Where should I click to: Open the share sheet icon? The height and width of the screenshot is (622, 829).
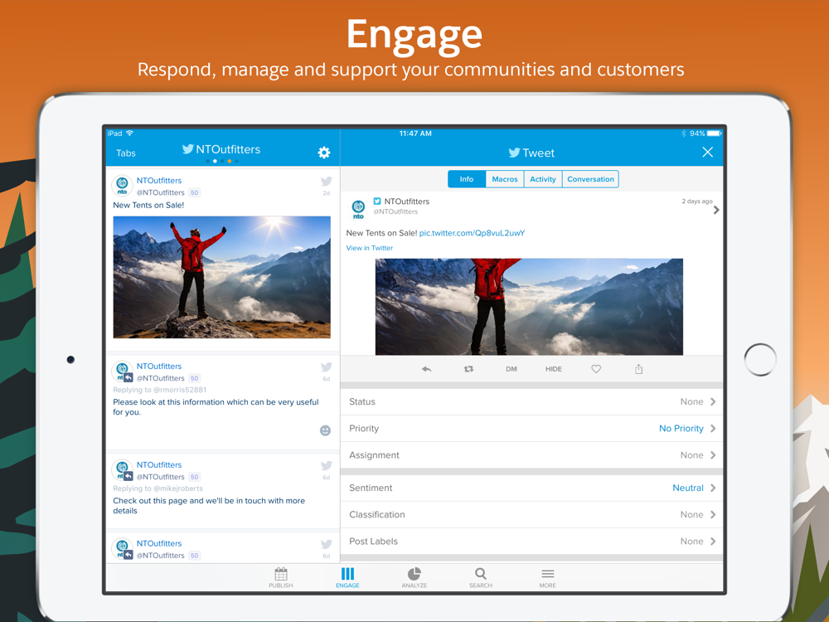point(638,369)
